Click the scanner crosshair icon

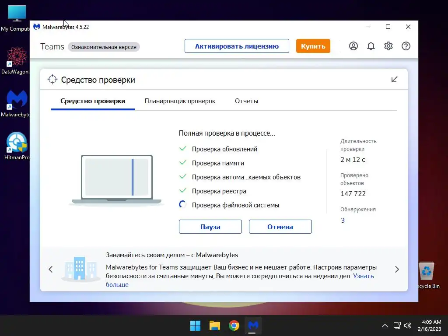pyautogui.click(x=52, y=80)
